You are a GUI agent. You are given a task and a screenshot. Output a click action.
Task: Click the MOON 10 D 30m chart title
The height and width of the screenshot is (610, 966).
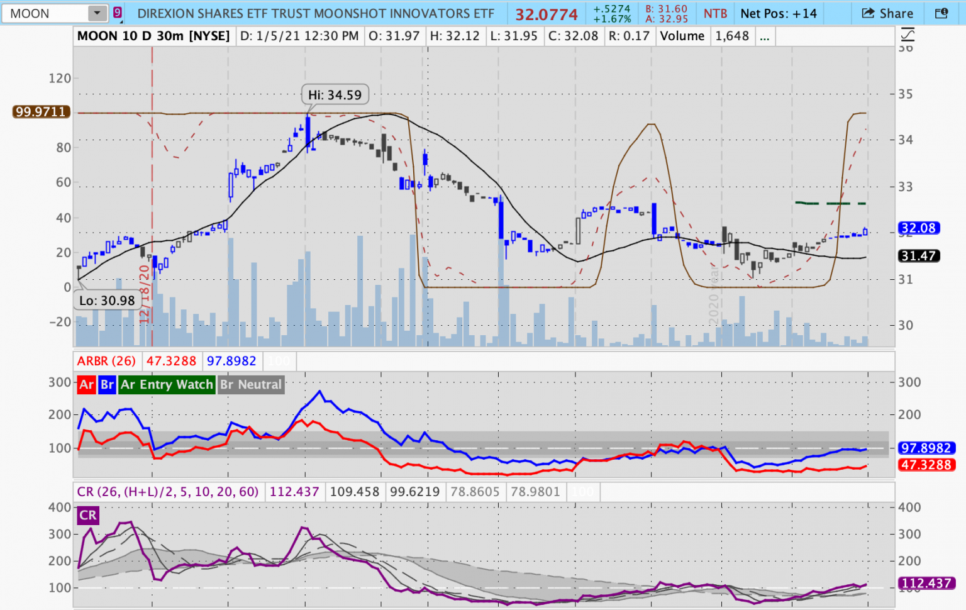(153, 36)
